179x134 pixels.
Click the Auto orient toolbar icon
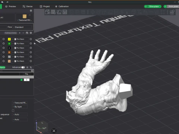59,12
